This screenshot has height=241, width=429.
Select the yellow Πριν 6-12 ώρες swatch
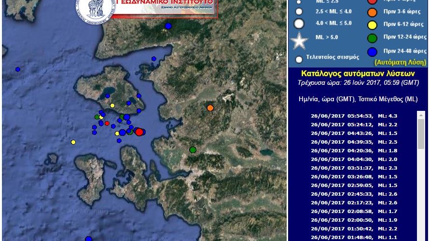click(x=372, y=25)
